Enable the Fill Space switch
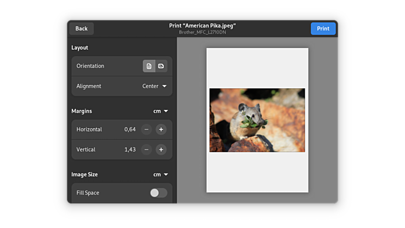The height and width of the screenshot is (228, 405). pyautogui.click(x=158, y=193)
